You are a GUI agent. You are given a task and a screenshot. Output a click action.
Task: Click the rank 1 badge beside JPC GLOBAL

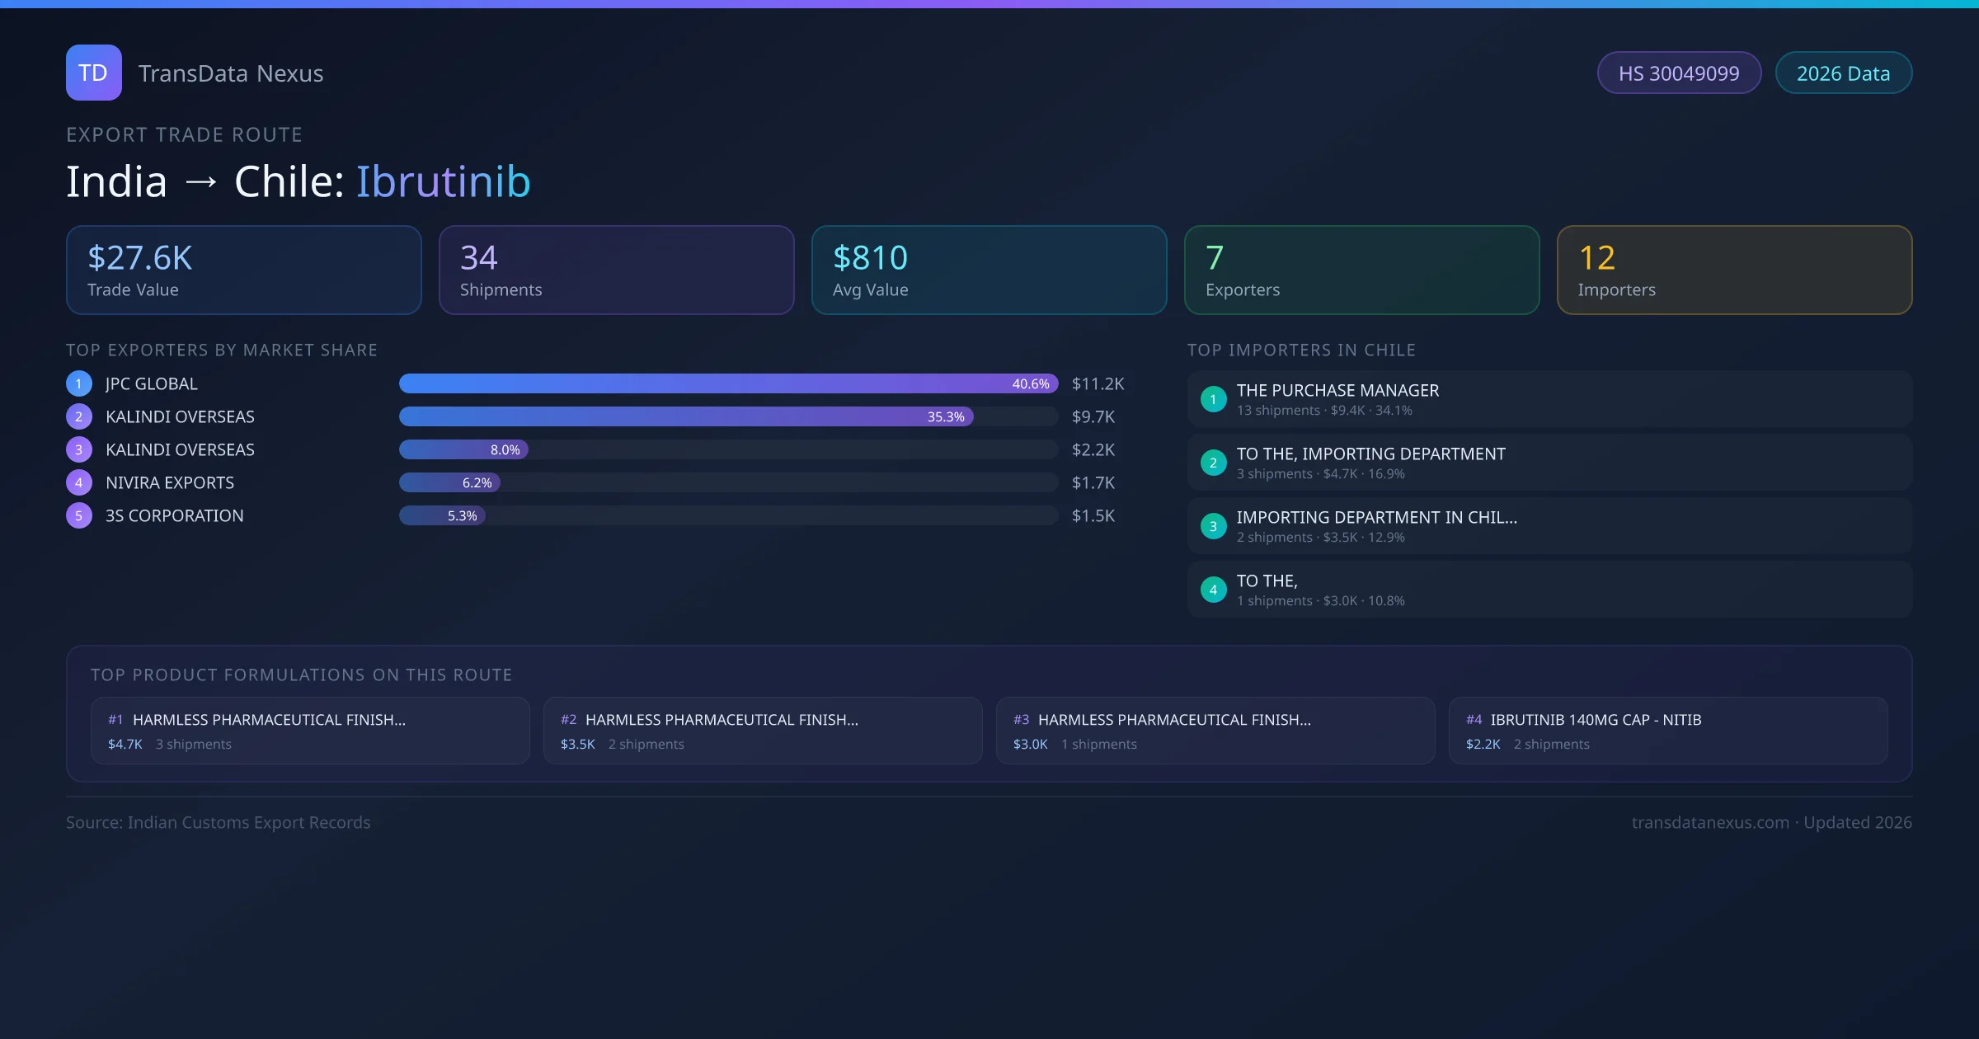click(x=79, y=383)
